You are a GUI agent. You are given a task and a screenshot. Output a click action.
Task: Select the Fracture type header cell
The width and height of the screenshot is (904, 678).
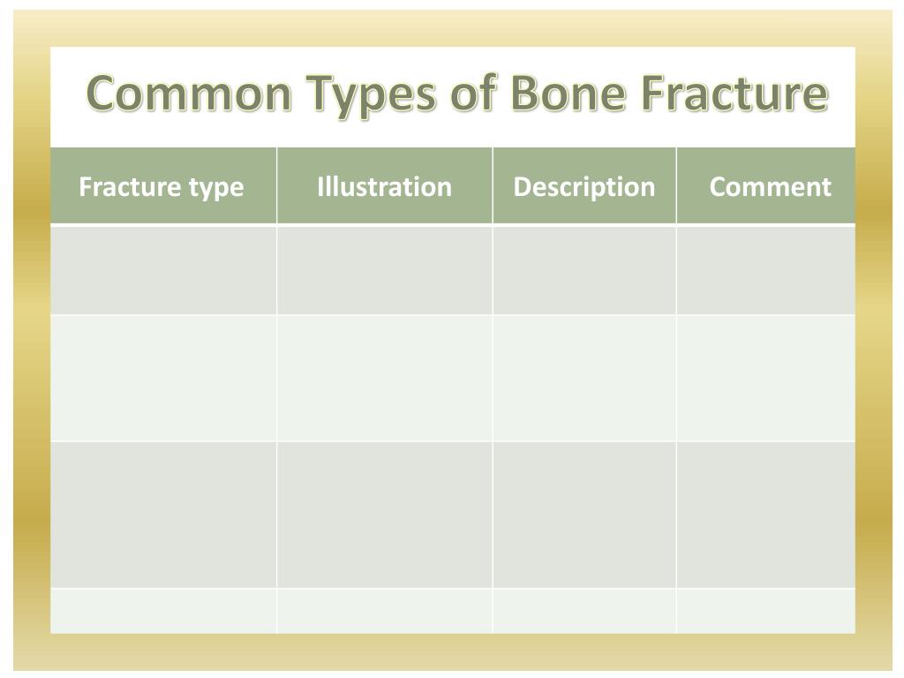click(163, 185)
